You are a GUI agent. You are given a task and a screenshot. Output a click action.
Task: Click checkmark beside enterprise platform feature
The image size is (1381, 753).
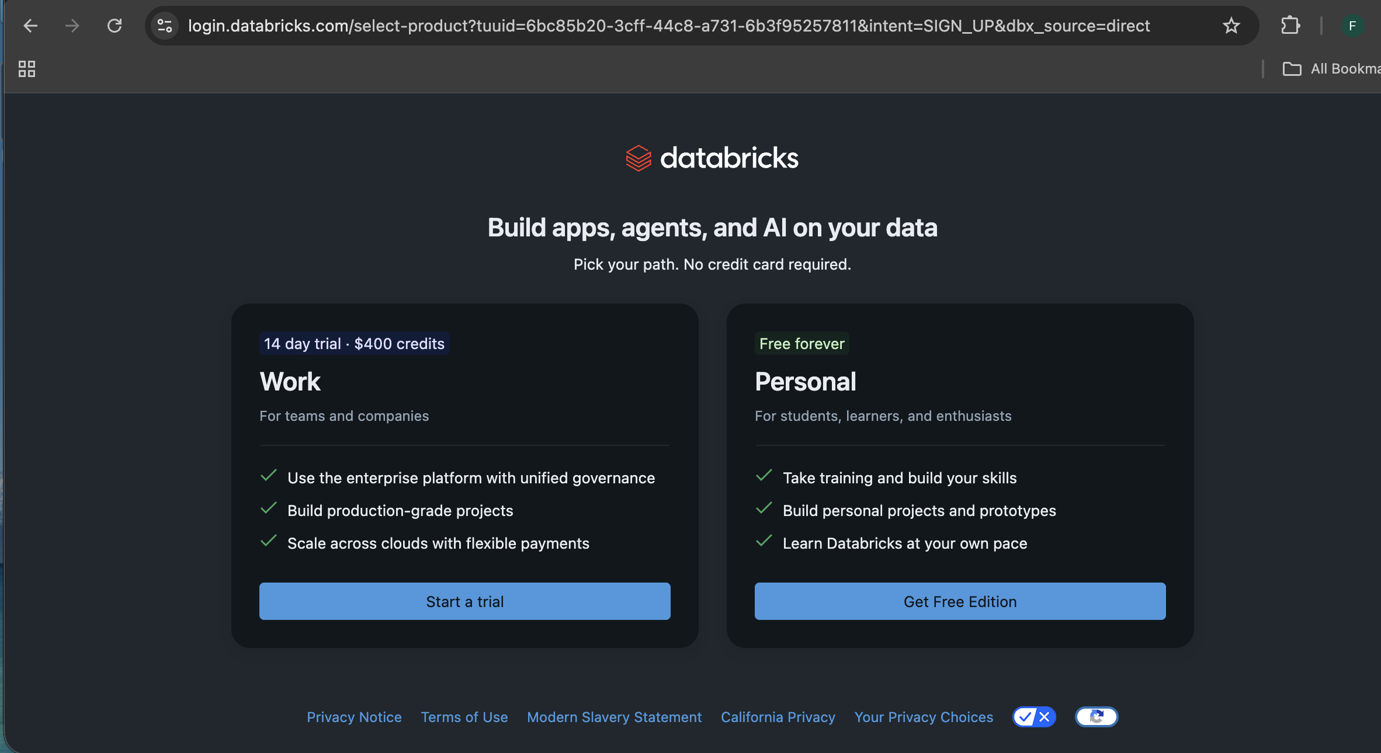tap(268, 476)
